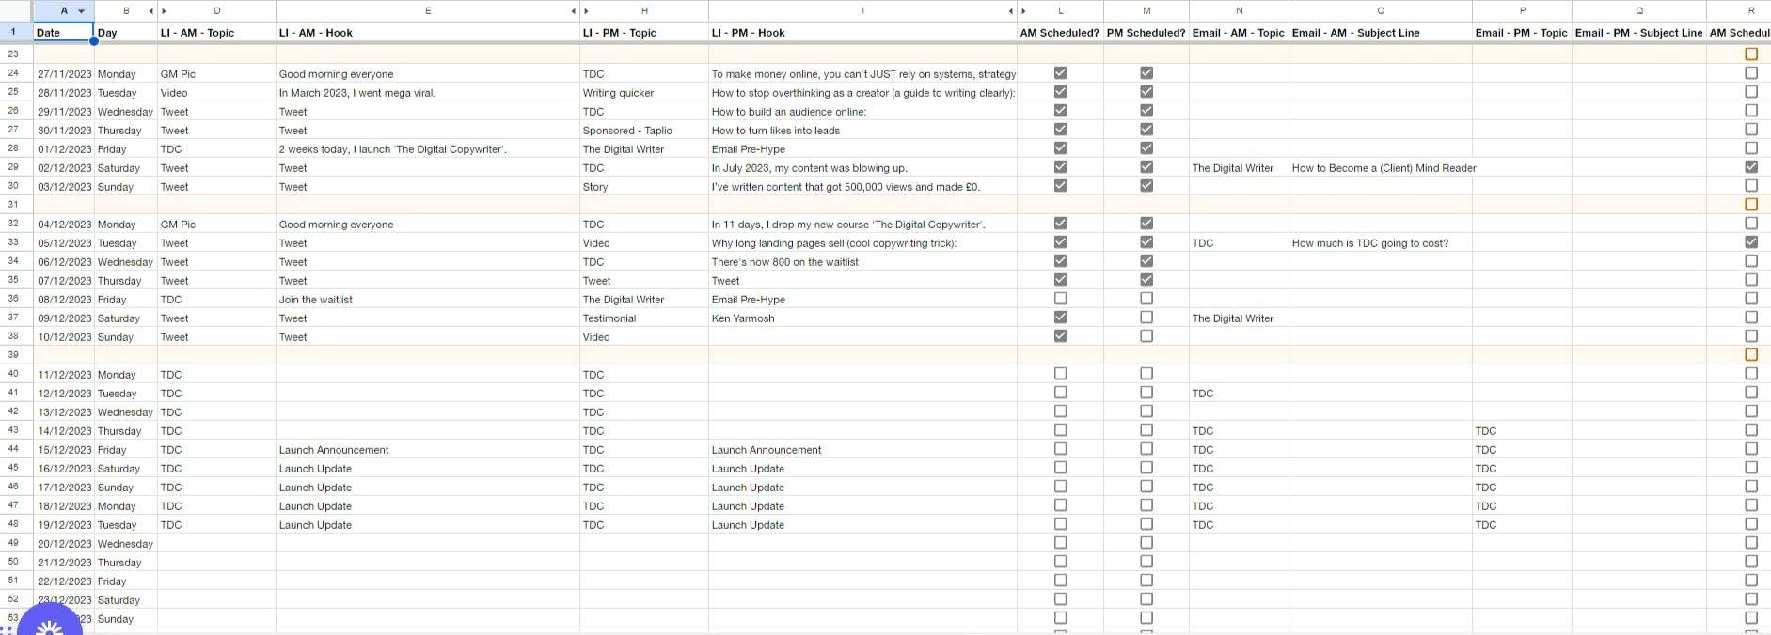1771x635 pixels.
Task: Click the hidden-columns left arrow on column B
Action: pyautogui.click(x=150, y=11)
